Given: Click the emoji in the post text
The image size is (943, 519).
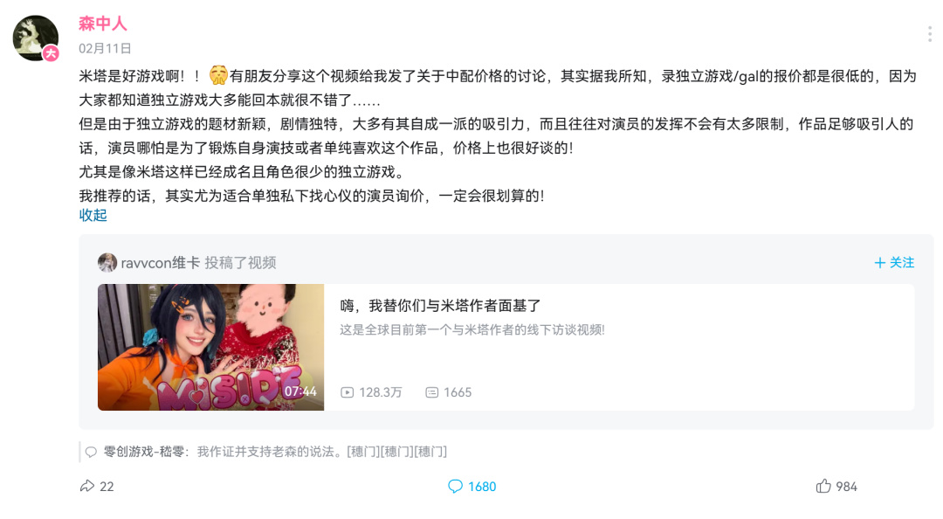Looking at the screenshot, I should pos(218,76).
